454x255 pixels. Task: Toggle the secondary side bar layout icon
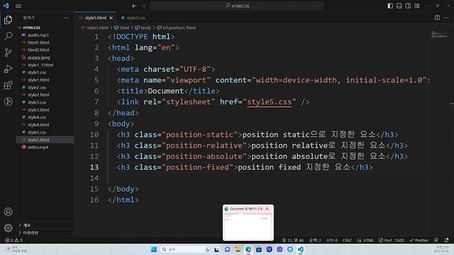point(408,6)
